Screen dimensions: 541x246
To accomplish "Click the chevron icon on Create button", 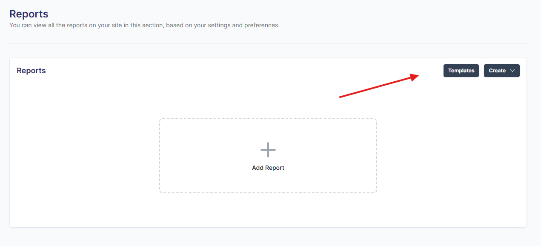I will pyautogui.click(x=512, y=71).
